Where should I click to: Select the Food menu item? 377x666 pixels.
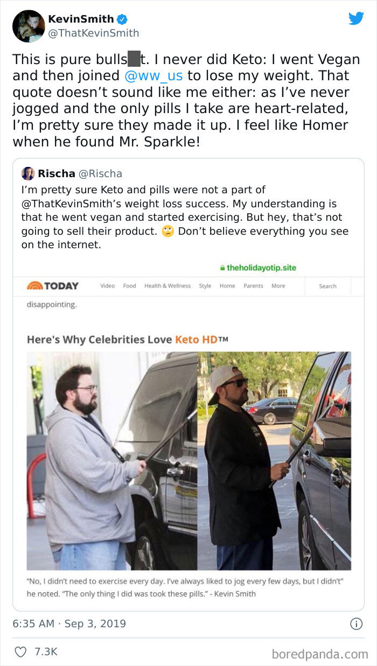pos(129,286)
